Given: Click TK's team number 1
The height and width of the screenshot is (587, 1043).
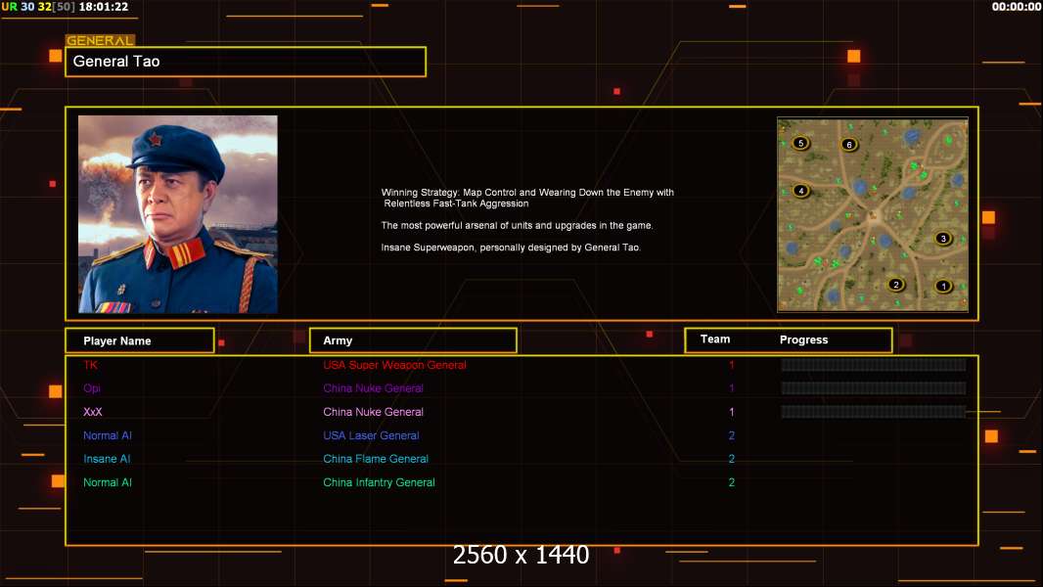Looking at the screenshot, I should pyautogui.click(x=731, y=365).
